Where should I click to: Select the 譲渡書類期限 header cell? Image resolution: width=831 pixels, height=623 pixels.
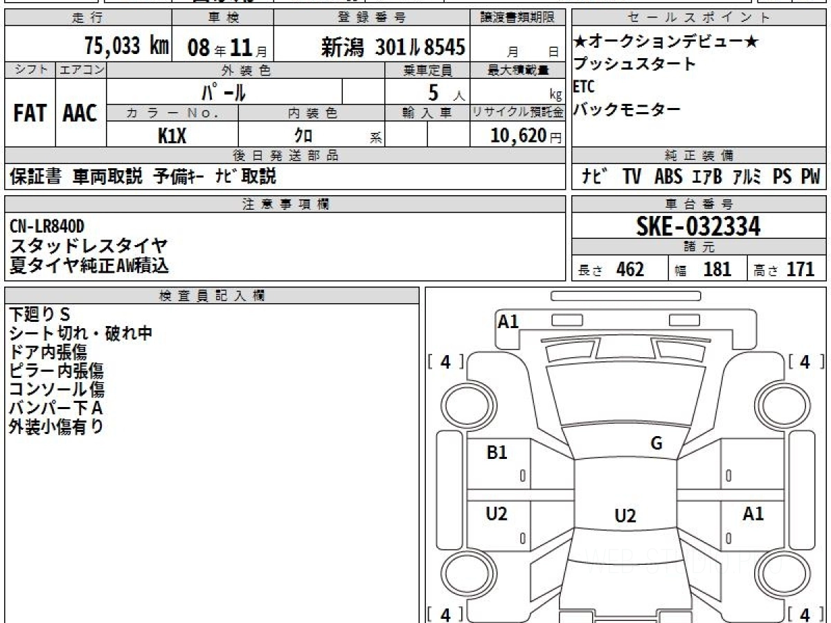tap(518, 18)
